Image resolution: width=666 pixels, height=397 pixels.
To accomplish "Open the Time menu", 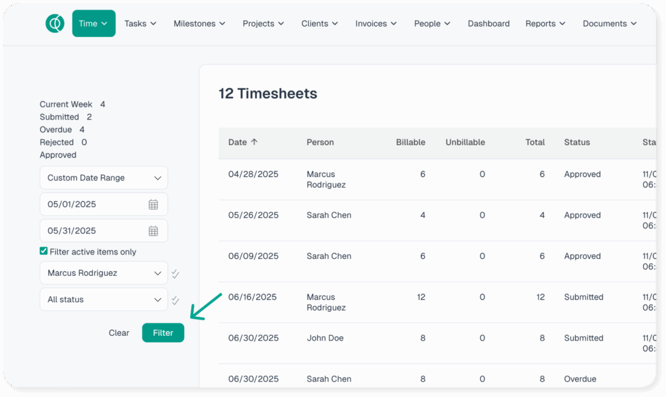I will coord(94,23).
